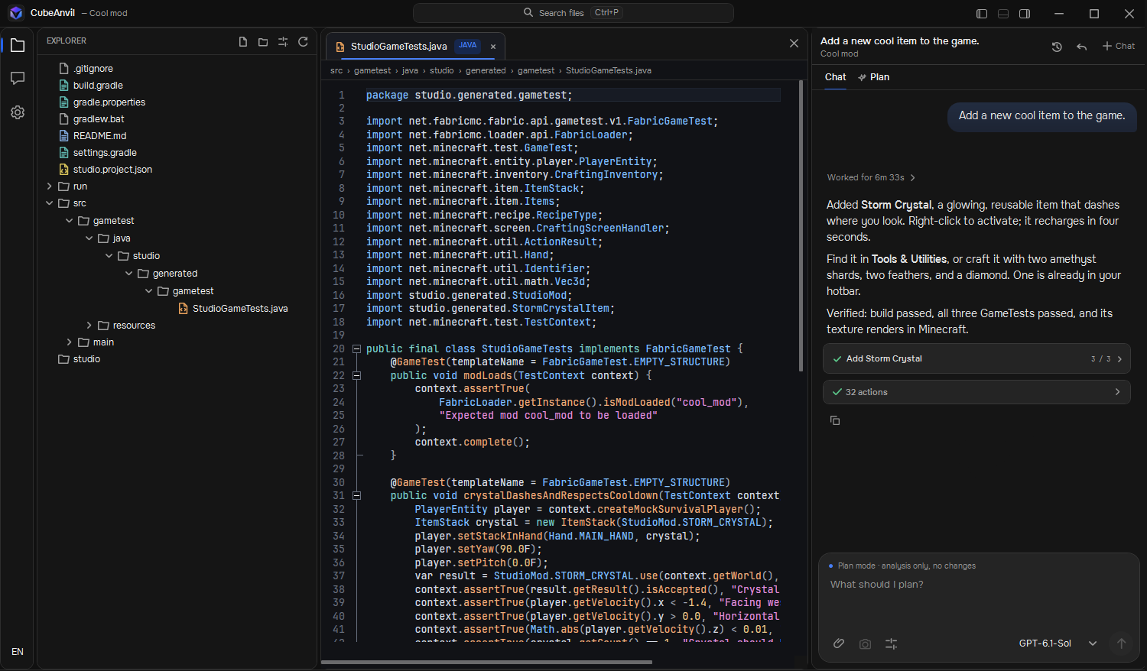Open the Explorer sidebar panel icon
1147x671 pixels.
(x=18, y=45)
